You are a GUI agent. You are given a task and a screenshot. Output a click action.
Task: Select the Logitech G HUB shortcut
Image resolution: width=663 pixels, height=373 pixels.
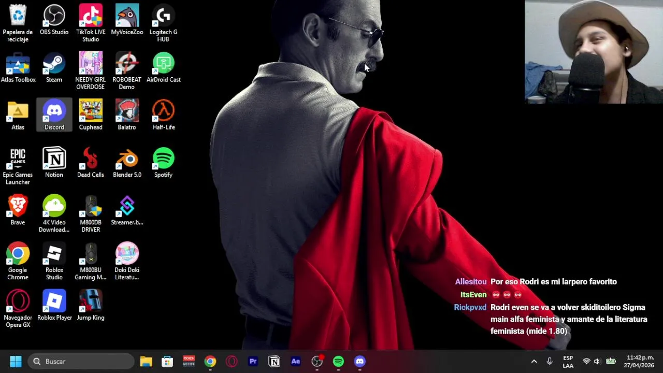(x=163, y=23)
